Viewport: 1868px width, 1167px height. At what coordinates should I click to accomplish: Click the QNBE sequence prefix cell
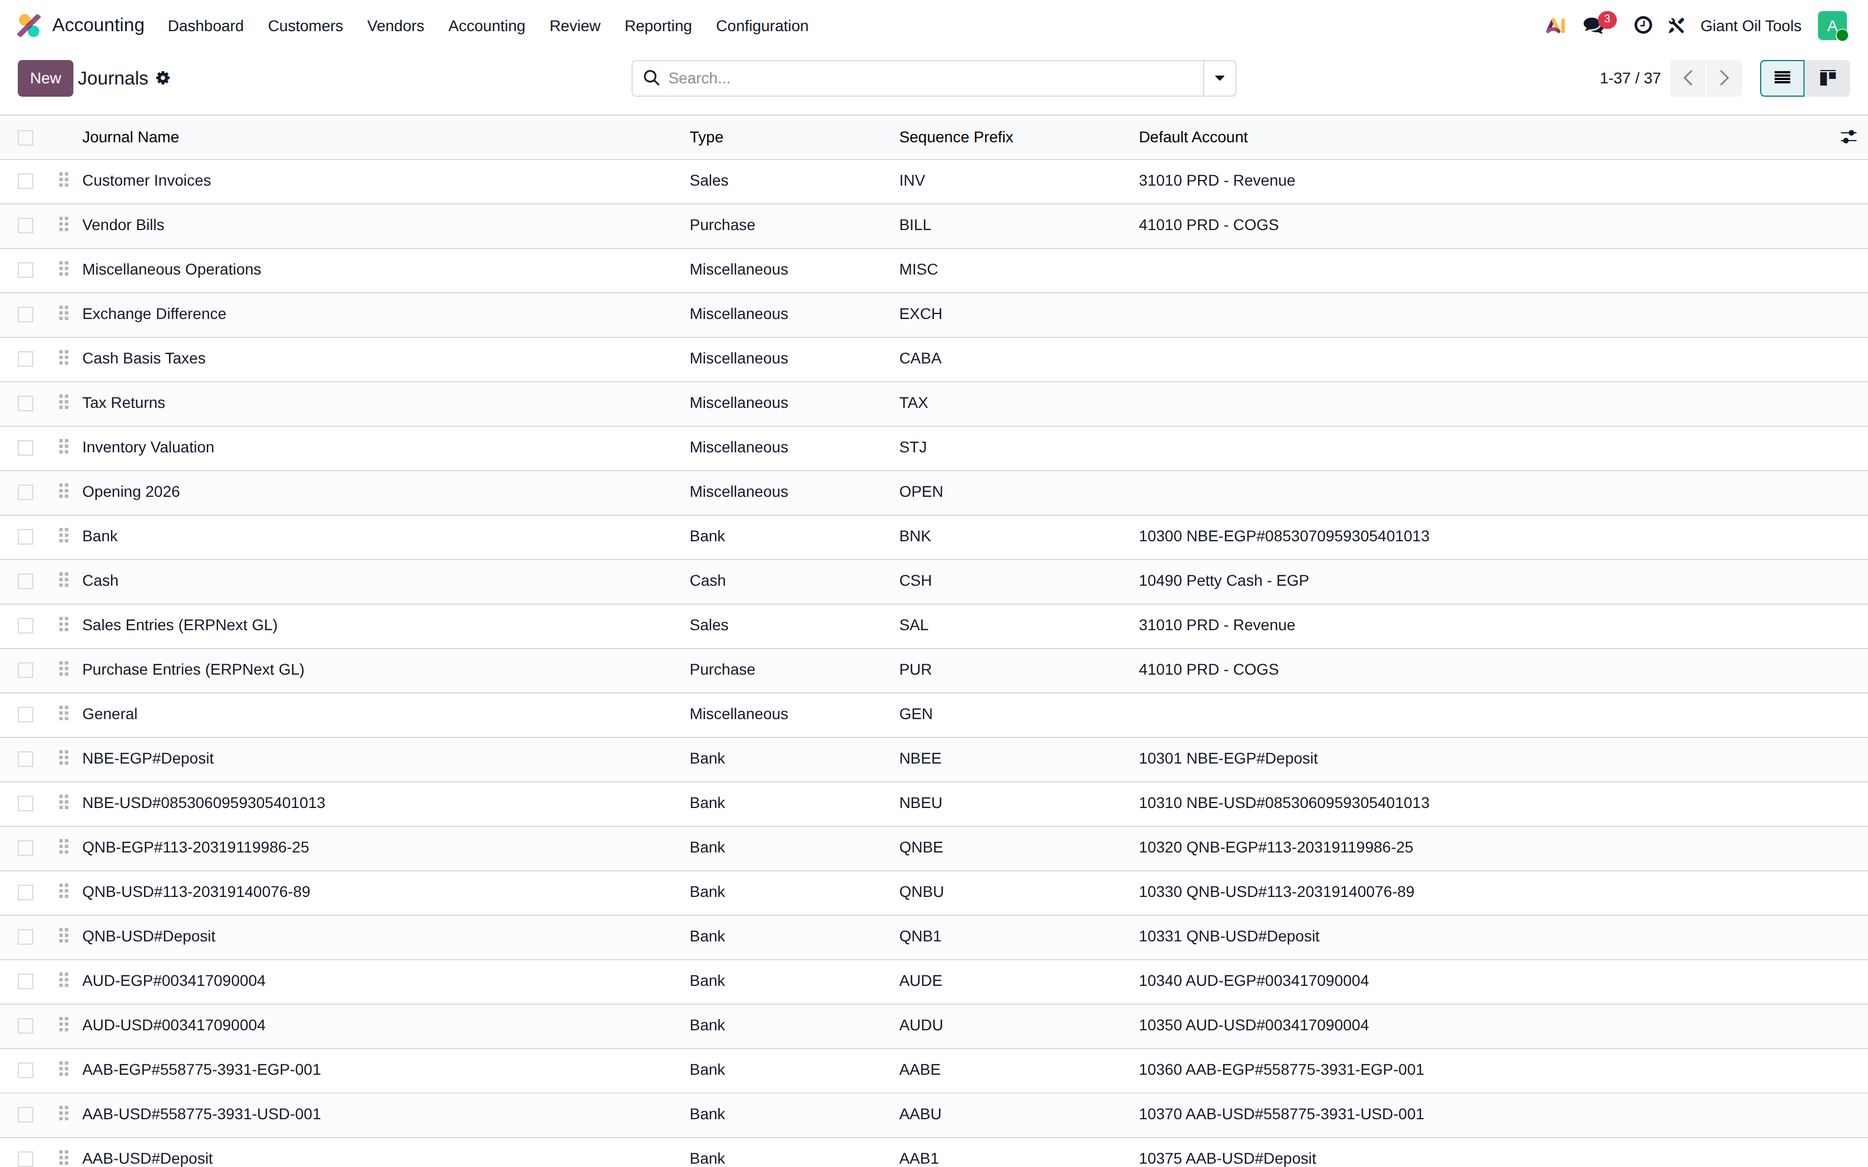coord(921,847)
